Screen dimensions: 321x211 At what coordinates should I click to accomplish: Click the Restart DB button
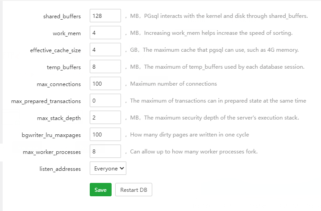tap(133, 190)
